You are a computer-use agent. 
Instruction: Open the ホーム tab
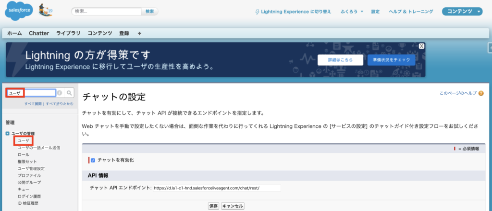click(14, 33)
